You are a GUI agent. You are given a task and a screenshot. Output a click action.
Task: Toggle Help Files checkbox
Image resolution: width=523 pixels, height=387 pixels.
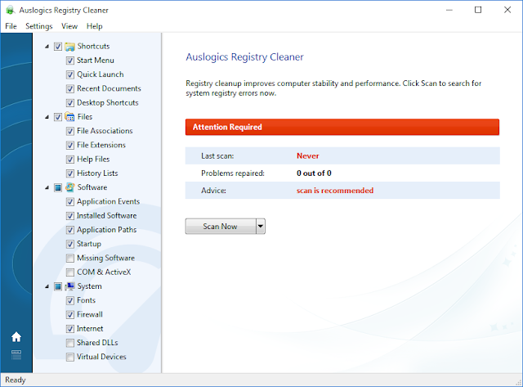[70, 160]
